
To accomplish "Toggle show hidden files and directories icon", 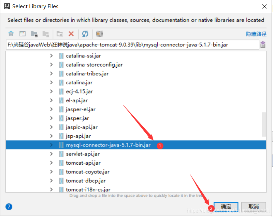I will (x=99, y=34).
